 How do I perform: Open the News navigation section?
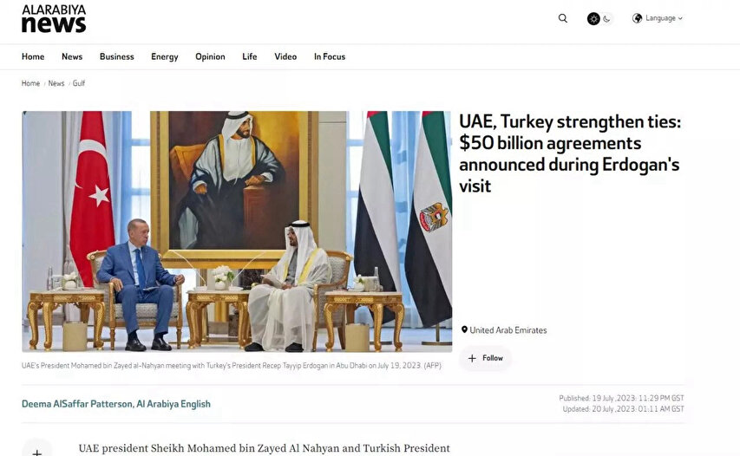(x=72, y=56)
